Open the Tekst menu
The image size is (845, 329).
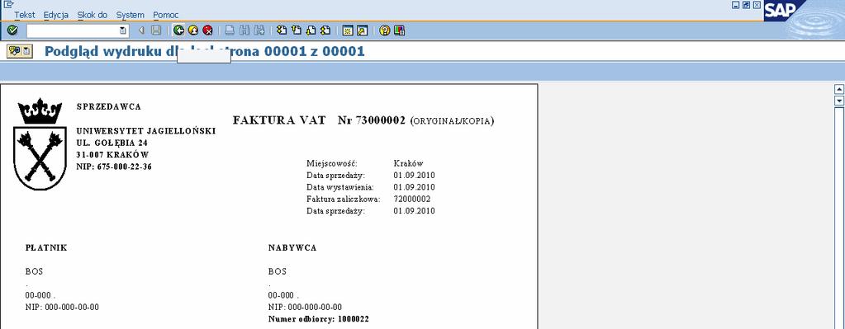24,15
